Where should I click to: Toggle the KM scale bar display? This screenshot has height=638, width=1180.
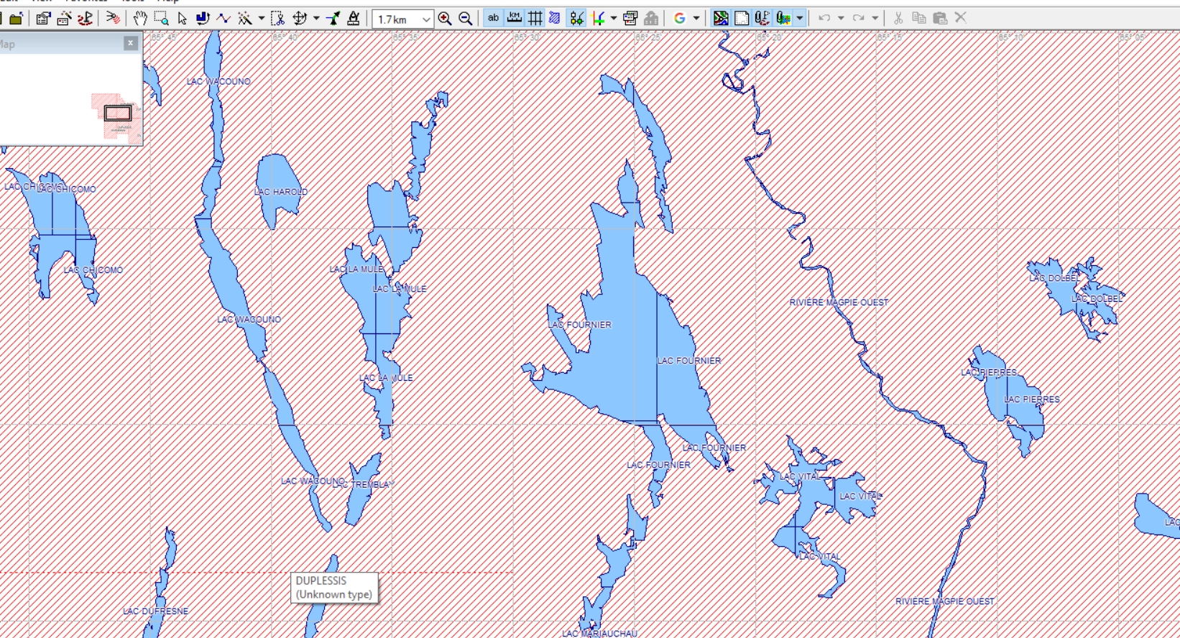tap(515, 19)
